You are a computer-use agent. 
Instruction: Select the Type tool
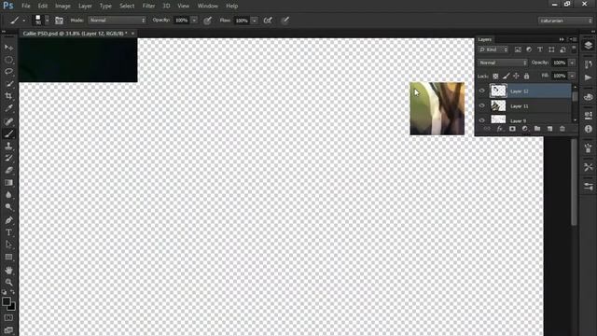click(x=8, y=232)
